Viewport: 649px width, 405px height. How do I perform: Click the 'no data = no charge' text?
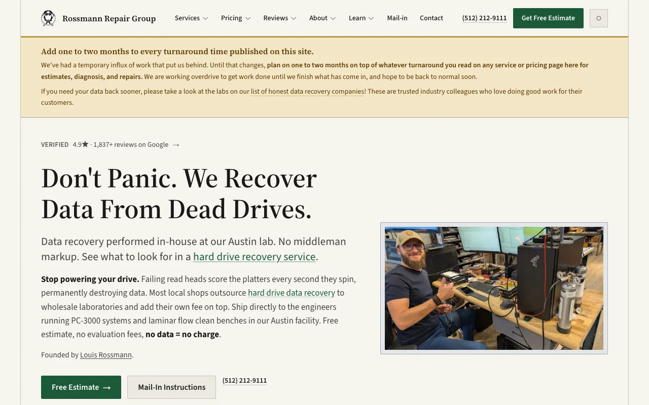click(x=183, y=335)
